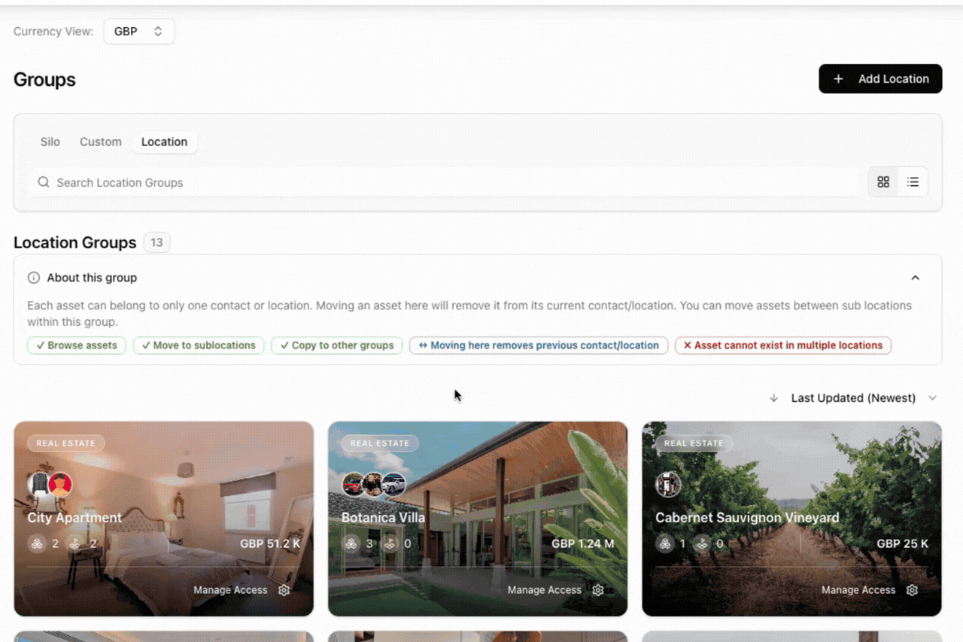
Task: Open the Botanica Villa card title
Action: pyautogui.click(x=383, y=518)
